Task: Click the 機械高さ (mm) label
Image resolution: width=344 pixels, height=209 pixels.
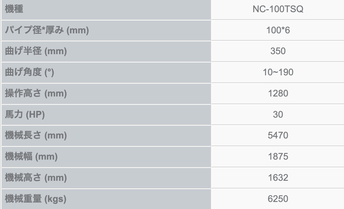Action: click(36, 178)
